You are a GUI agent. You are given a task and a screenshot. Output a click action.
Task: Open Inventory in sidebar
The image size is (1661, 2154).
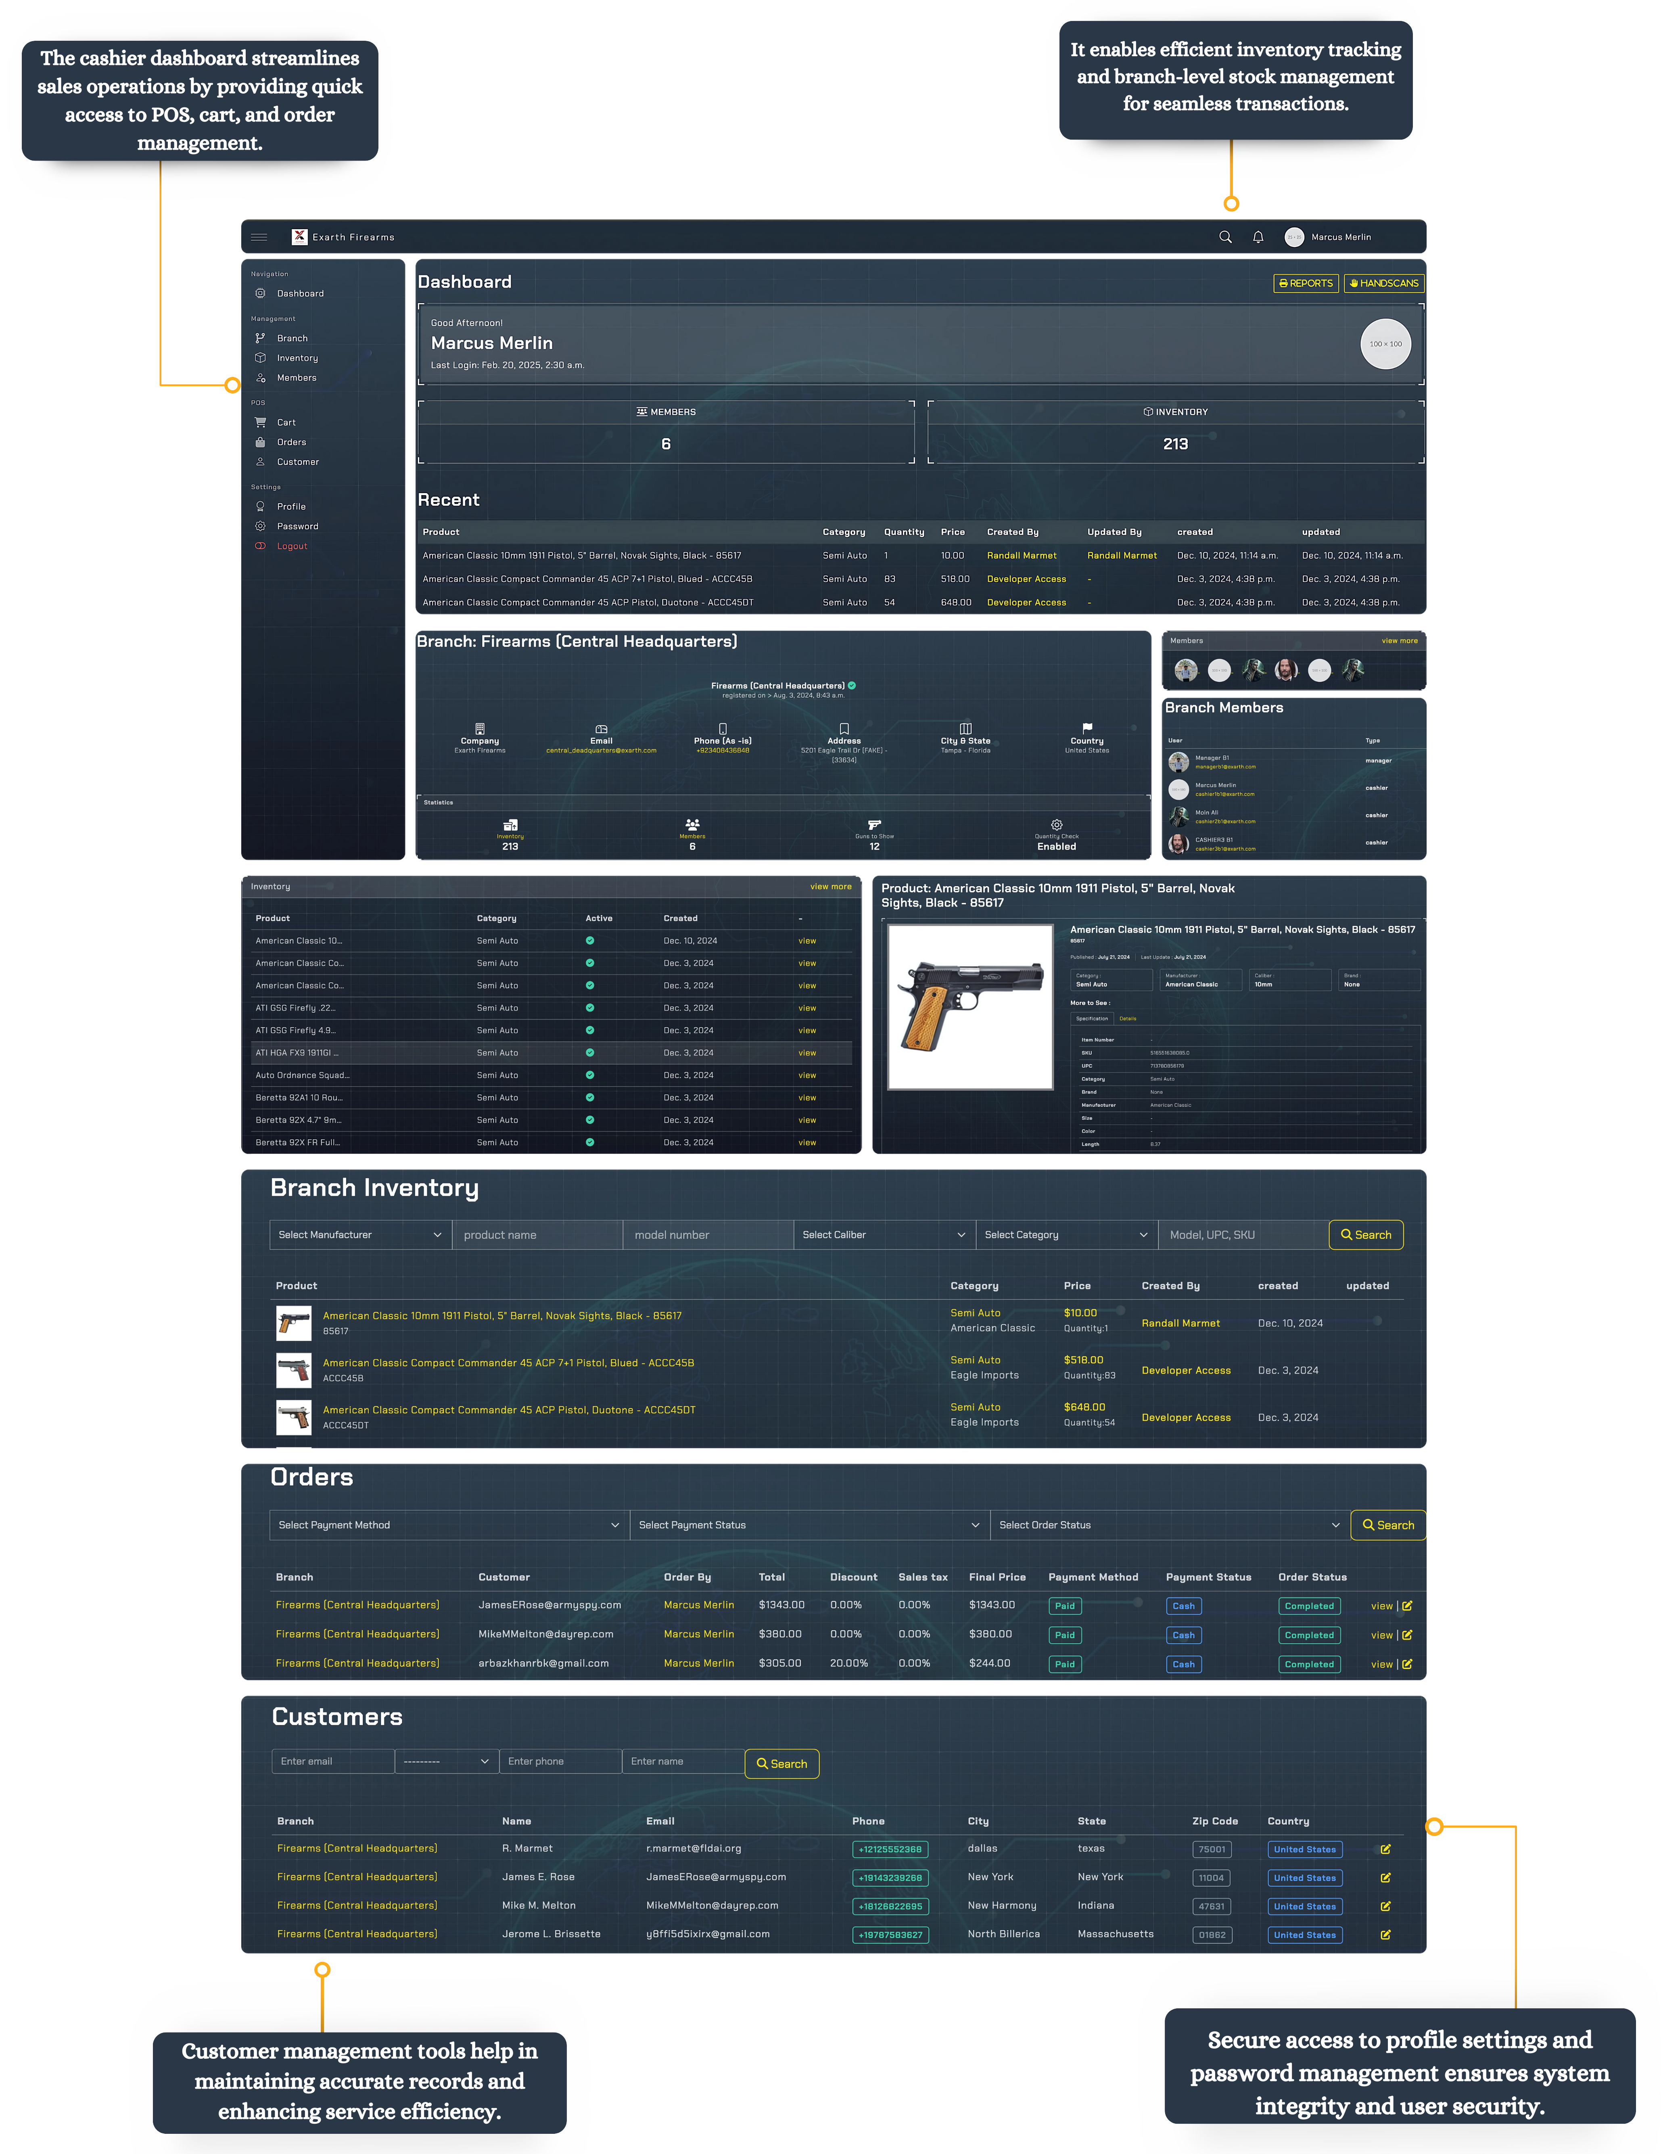(297, 358)
